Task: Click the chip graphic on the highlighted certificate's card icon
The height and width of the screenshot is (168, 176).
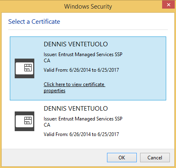Action: click(28, 68)
